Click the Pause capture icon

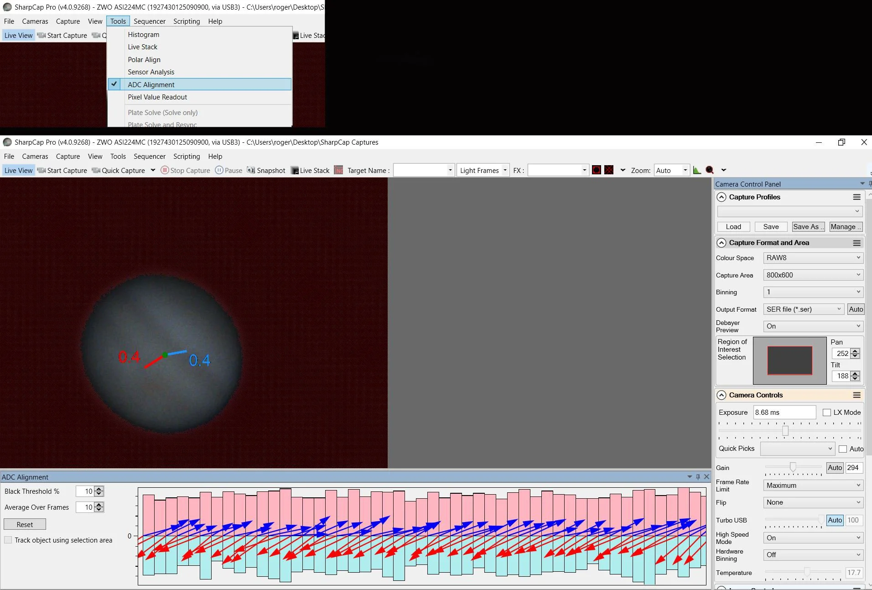[x=229, y=170]
